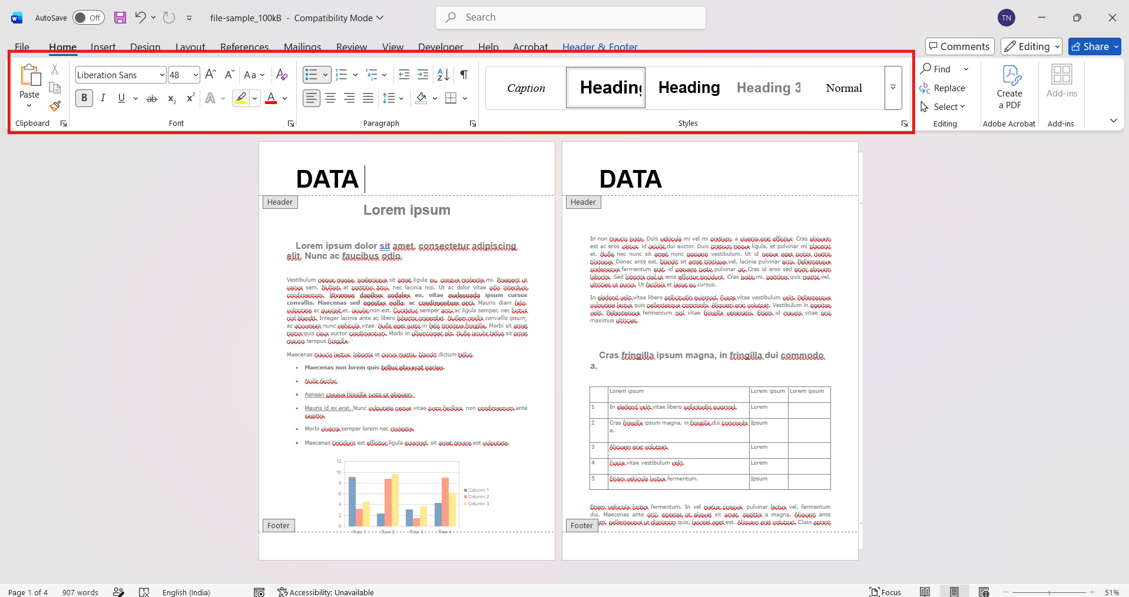The image size is (1129, 597).
Task: Open highlight color dropdown arrow
Action: 255,98
